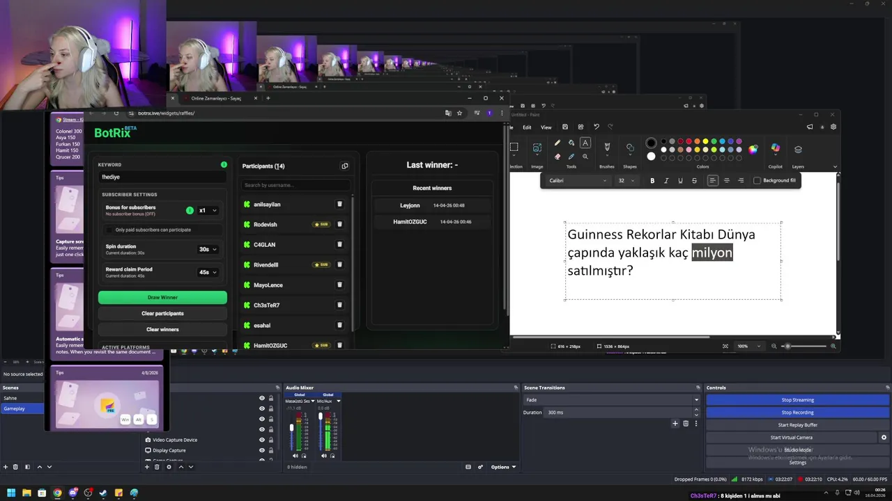Screen dimensions: 892x501
Task: Open the font size 32 dropdown
Action: pos(626,180)
